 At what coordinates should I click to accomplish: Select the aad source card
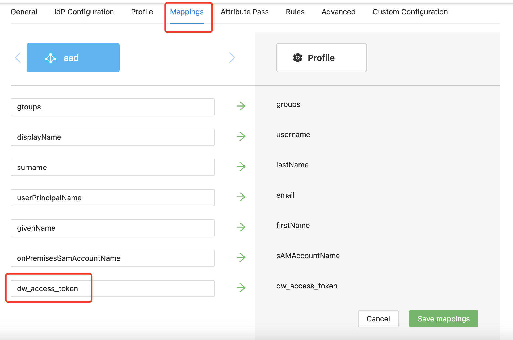tap(73, 58)
